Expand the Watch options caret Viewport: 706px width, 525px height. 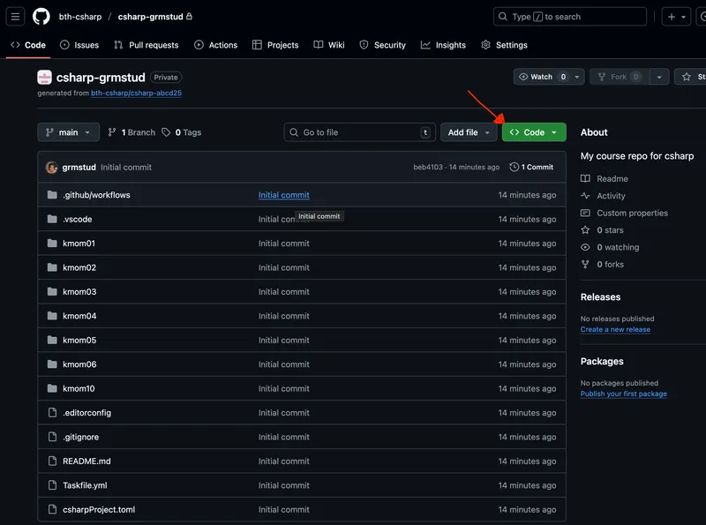coord(577,77)
